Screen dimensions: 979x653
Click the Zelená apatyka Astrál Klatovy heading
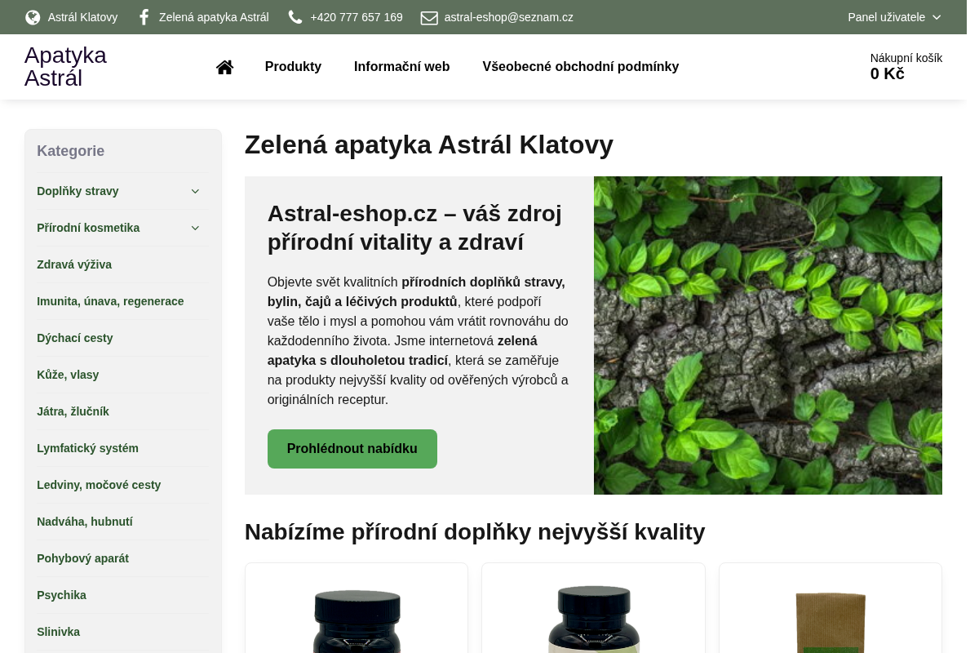tap(429, 144)
